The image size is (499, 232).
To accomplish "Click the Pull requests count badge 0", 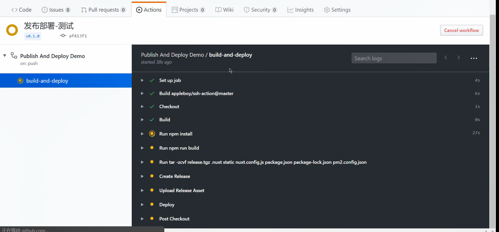I will point(123,10).
